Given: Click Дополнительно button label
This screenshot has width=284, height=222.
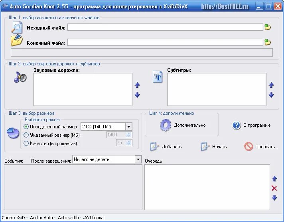Looking at the screenshot, I should tap(189, 125).
